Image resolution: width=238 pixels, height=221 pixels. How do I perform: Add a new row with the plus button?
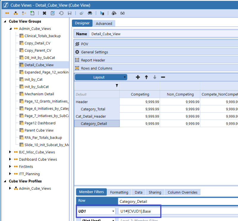pyautogui.click(x=137, y=77)
